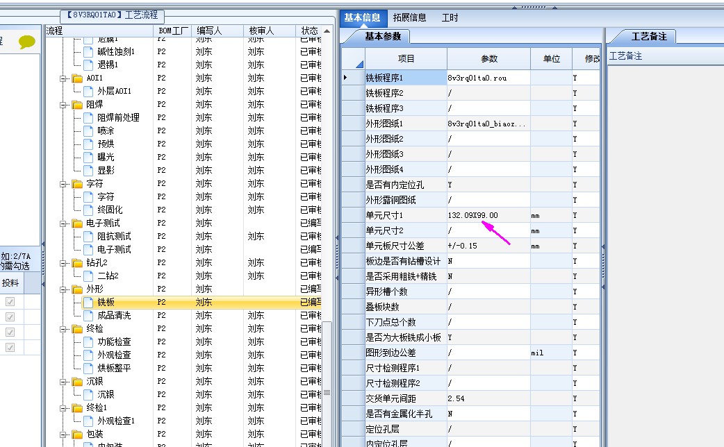The image size is (724, 447).
Task: Click the 单元板尺寸公差 value +/-0.15
Action: 488,246
